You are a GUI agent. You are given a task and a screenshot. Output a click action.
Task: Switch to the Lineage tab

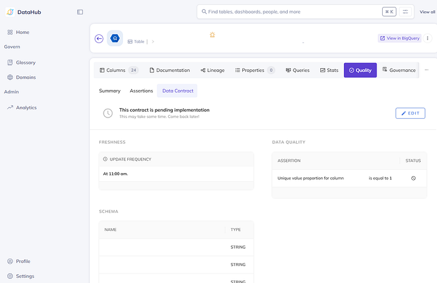coord(212,70)
